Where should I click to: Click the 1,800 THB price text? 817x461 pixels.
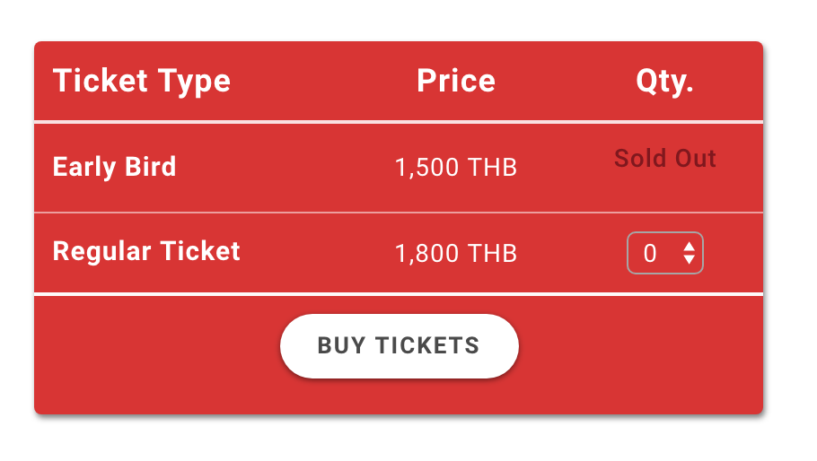[456, 254]
